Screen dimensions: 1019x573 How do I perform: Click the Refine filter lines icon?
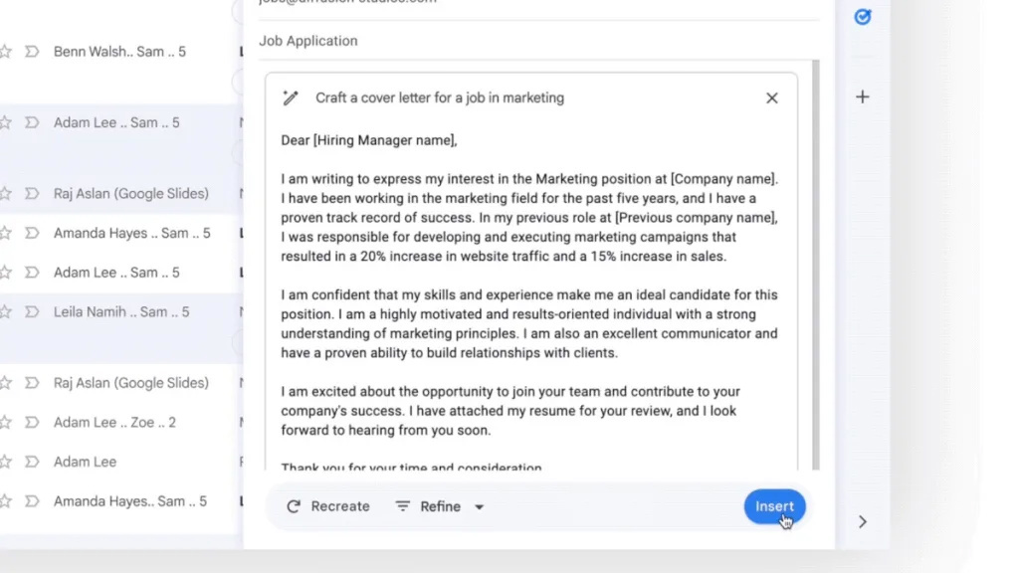(x=403, y=506)
